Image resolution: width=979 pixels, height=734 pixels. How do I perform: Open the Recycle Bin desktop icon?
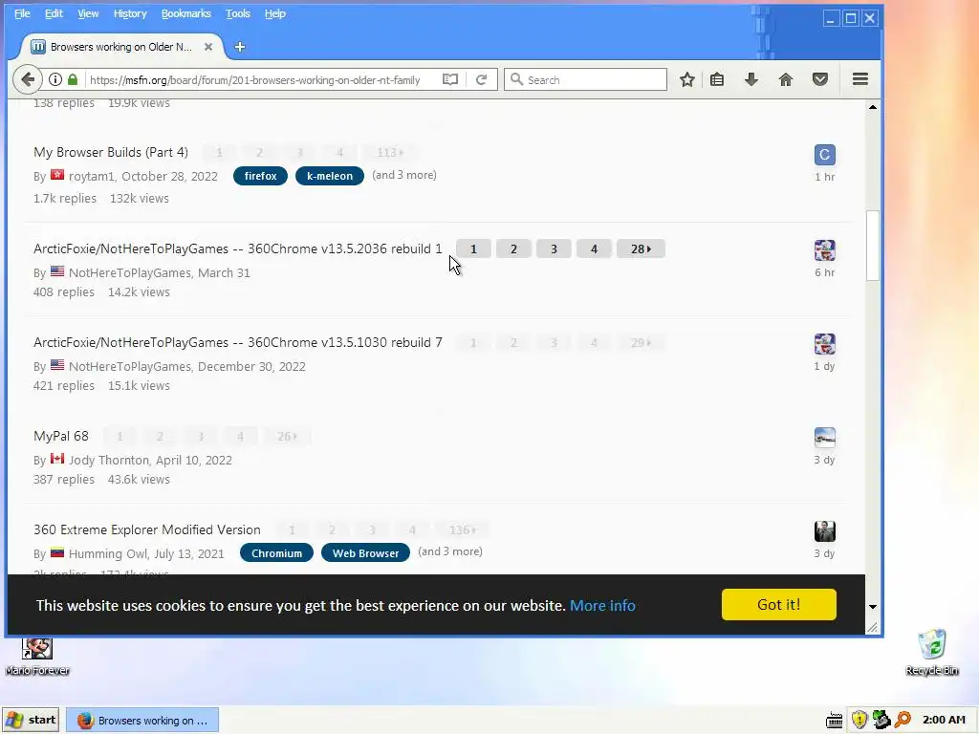tap(931, 652)
